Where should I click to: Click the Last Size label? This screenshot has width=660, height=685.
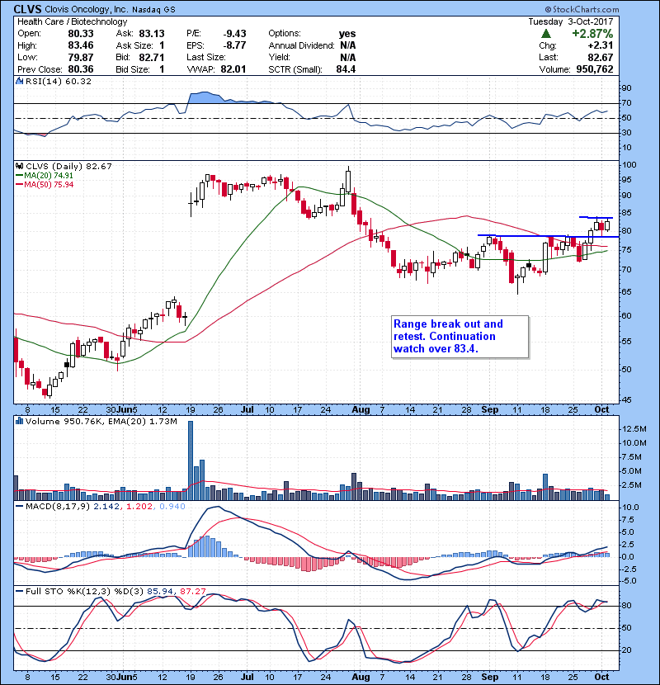(x=206, y=57)
